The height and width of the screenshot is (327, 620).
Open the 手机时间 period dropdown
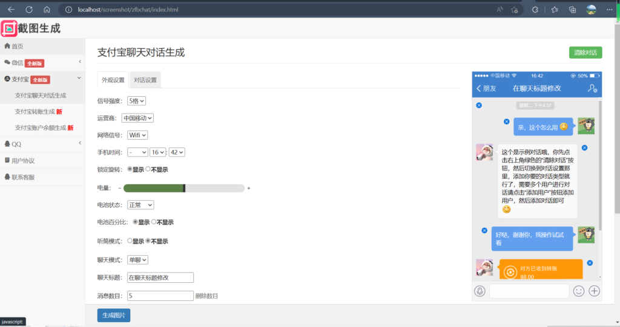tap(137, 152)
